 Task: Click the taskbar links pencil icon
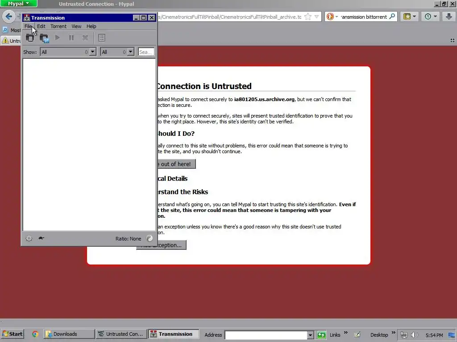(x=357, y=335)
